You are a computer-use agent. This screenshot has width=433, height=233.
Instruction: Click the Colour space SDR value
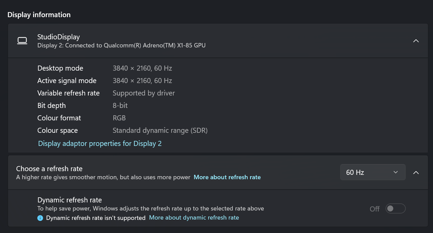click(x=160, y=130)
